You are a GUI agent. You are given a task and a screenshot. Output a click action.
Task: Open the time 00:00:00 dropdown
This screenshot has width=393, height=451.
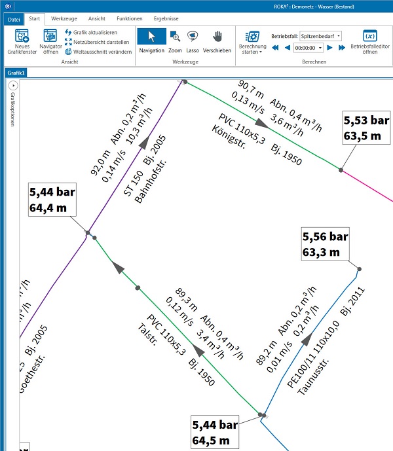(319, 48)
